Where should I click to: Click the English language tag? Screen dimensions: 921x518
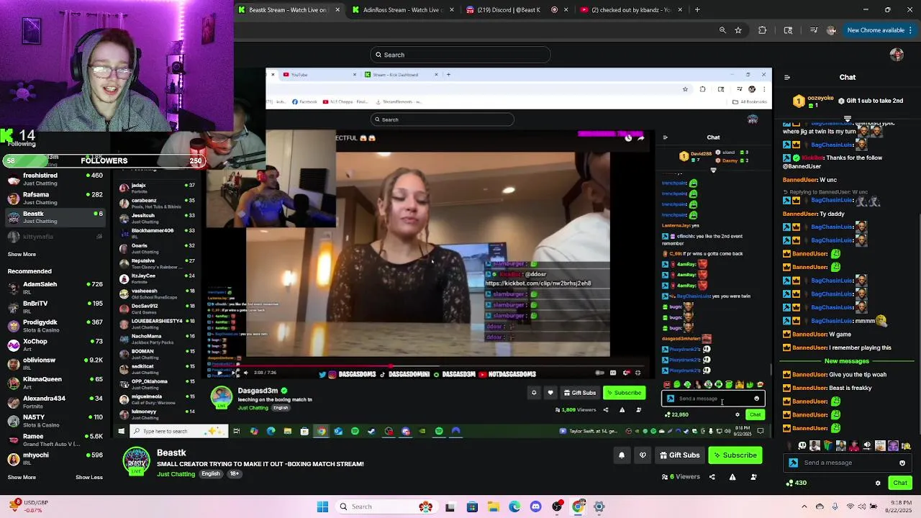click(x=210, y=474)
